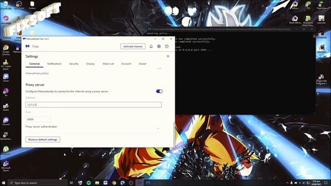Open Multi-MEmu desktop icon

coord(295,20)
